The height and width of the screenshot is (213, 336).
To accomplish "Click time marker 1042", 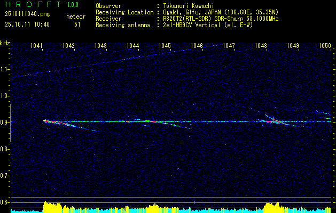I will [68, 45].
